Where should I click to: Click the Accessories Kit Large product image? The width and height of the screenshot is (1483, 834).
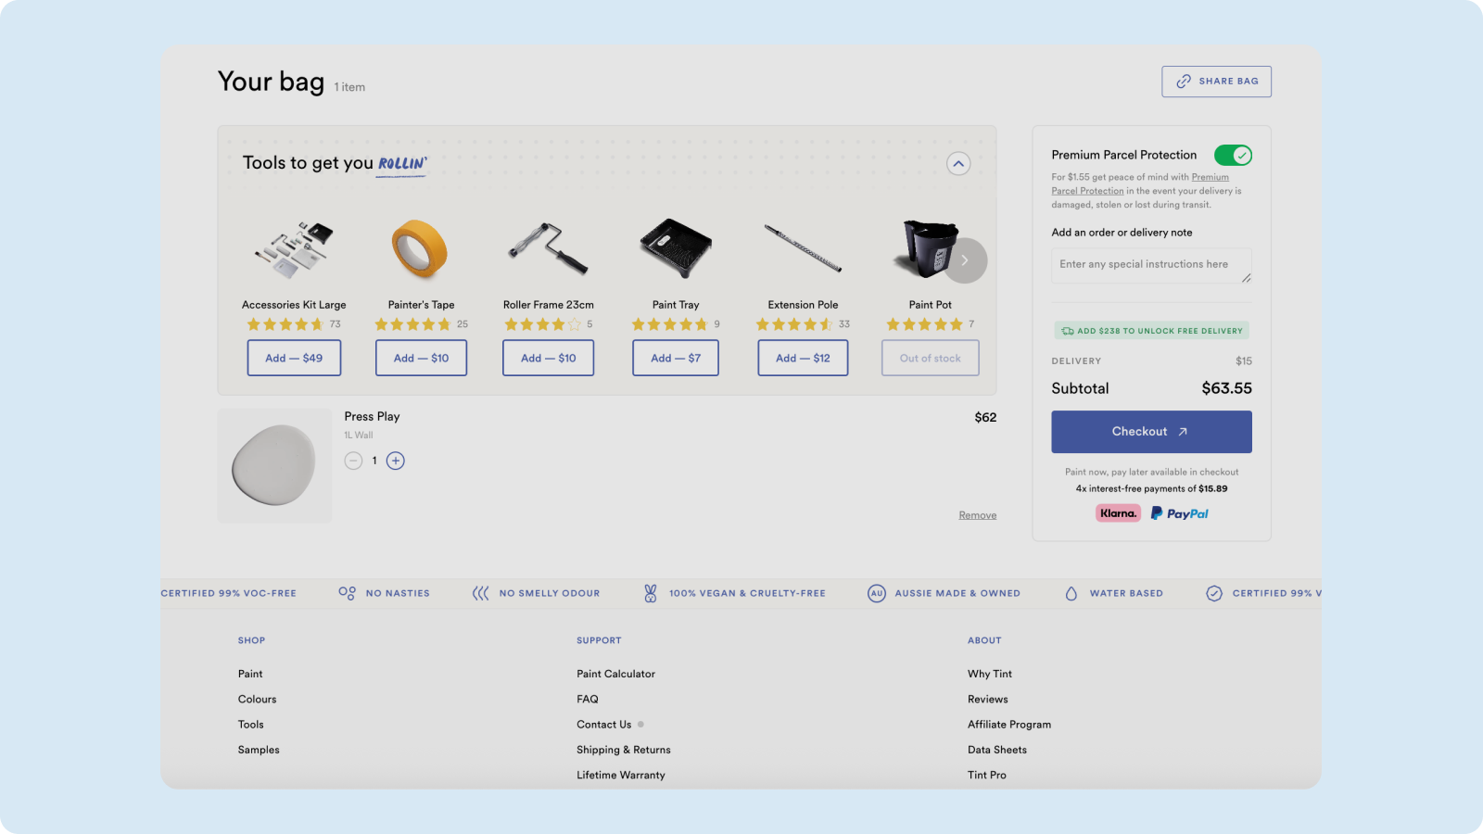[x=294, y=250]
